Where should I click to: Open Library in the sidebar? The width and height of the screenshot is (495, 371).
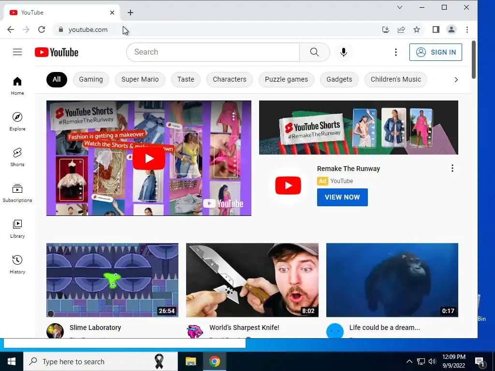[17, 228]
